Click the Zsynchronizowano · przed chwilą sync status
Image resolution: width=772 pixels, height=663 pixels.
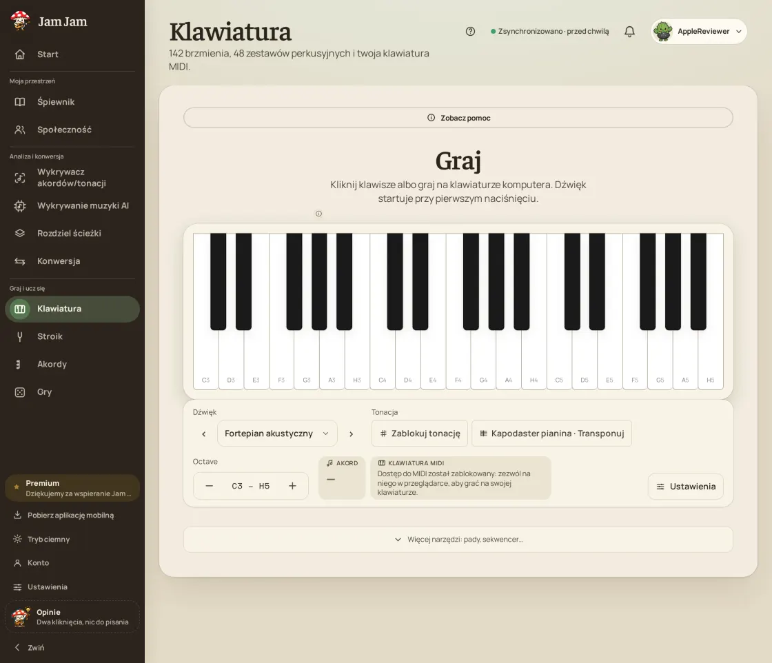click(549, 32)
